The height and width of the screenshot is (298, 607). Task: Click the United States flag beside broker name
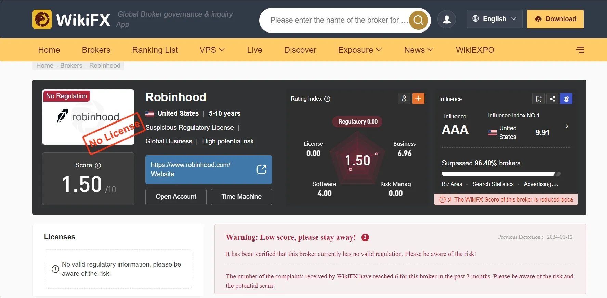(149, 114)
